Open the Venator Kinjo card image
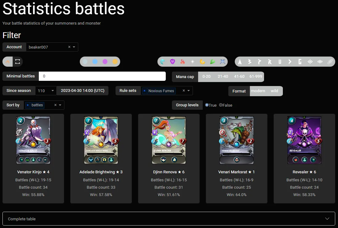This screenshot has width=338, height=228. 33,140
